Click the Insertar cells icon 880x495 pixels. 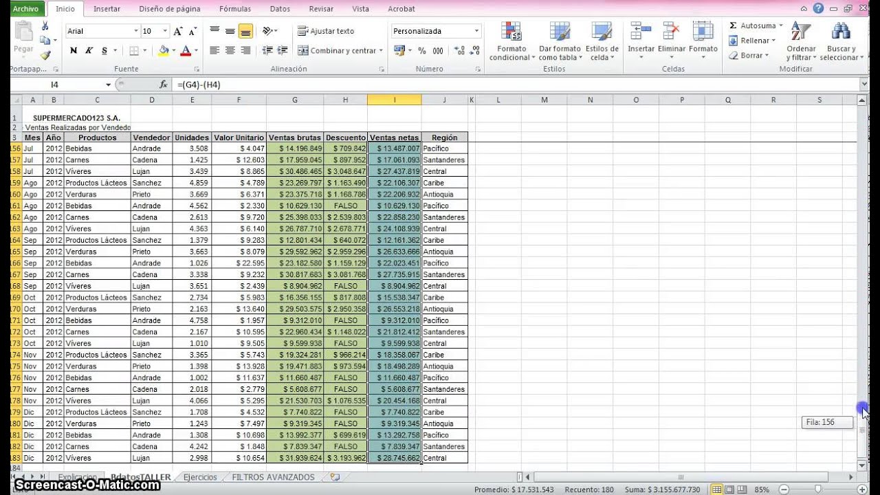(x=641, y=31)
